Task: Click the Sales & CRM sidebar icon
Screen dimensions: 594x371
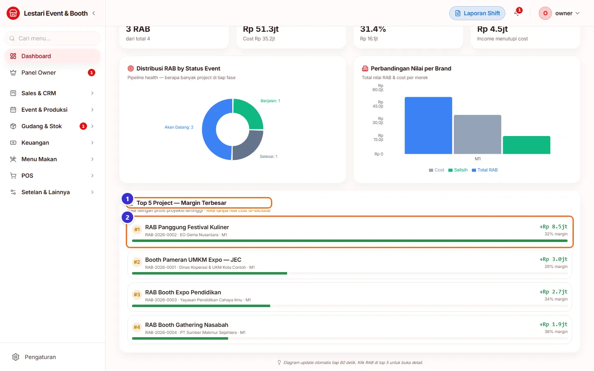Action: click(13, 93)
